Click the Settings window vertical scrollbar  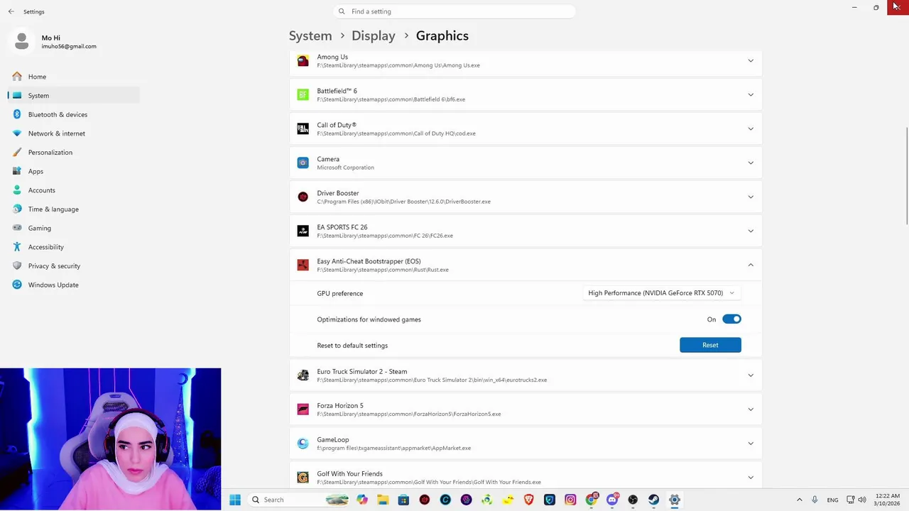tap(905, 177)
